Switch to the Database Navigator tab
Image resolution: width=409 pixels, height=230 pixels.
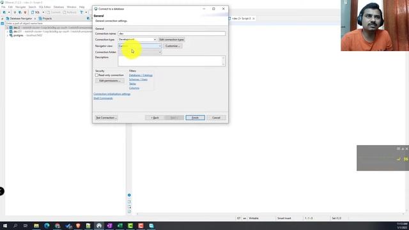(19, 19)
